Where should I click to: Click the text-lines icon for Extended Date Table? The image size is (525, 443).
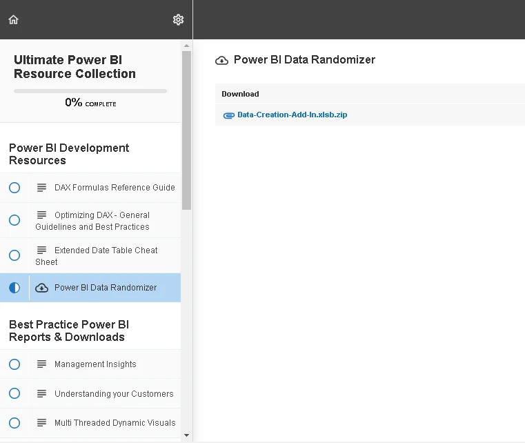41,250
